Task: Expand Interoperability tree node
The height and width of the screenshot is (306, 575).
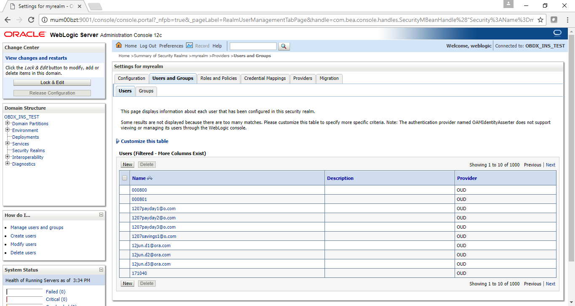Action: tap(8, 157)
